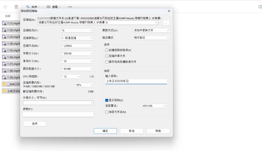Select the video icon of 1 (5).mp4
262x151 pixels.
click(x=4, y=50)
